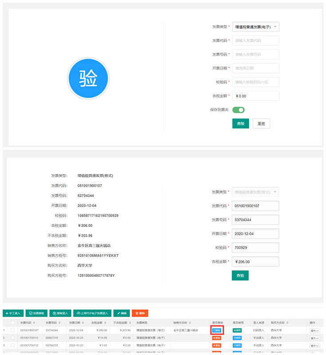Click the 查验 button beside 重置
326x355 pixels.
(240, 123)
